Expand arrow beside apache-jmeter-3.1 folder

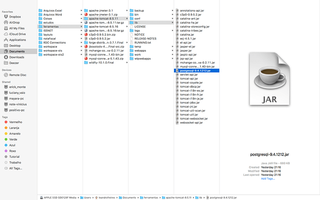[127, 10]
